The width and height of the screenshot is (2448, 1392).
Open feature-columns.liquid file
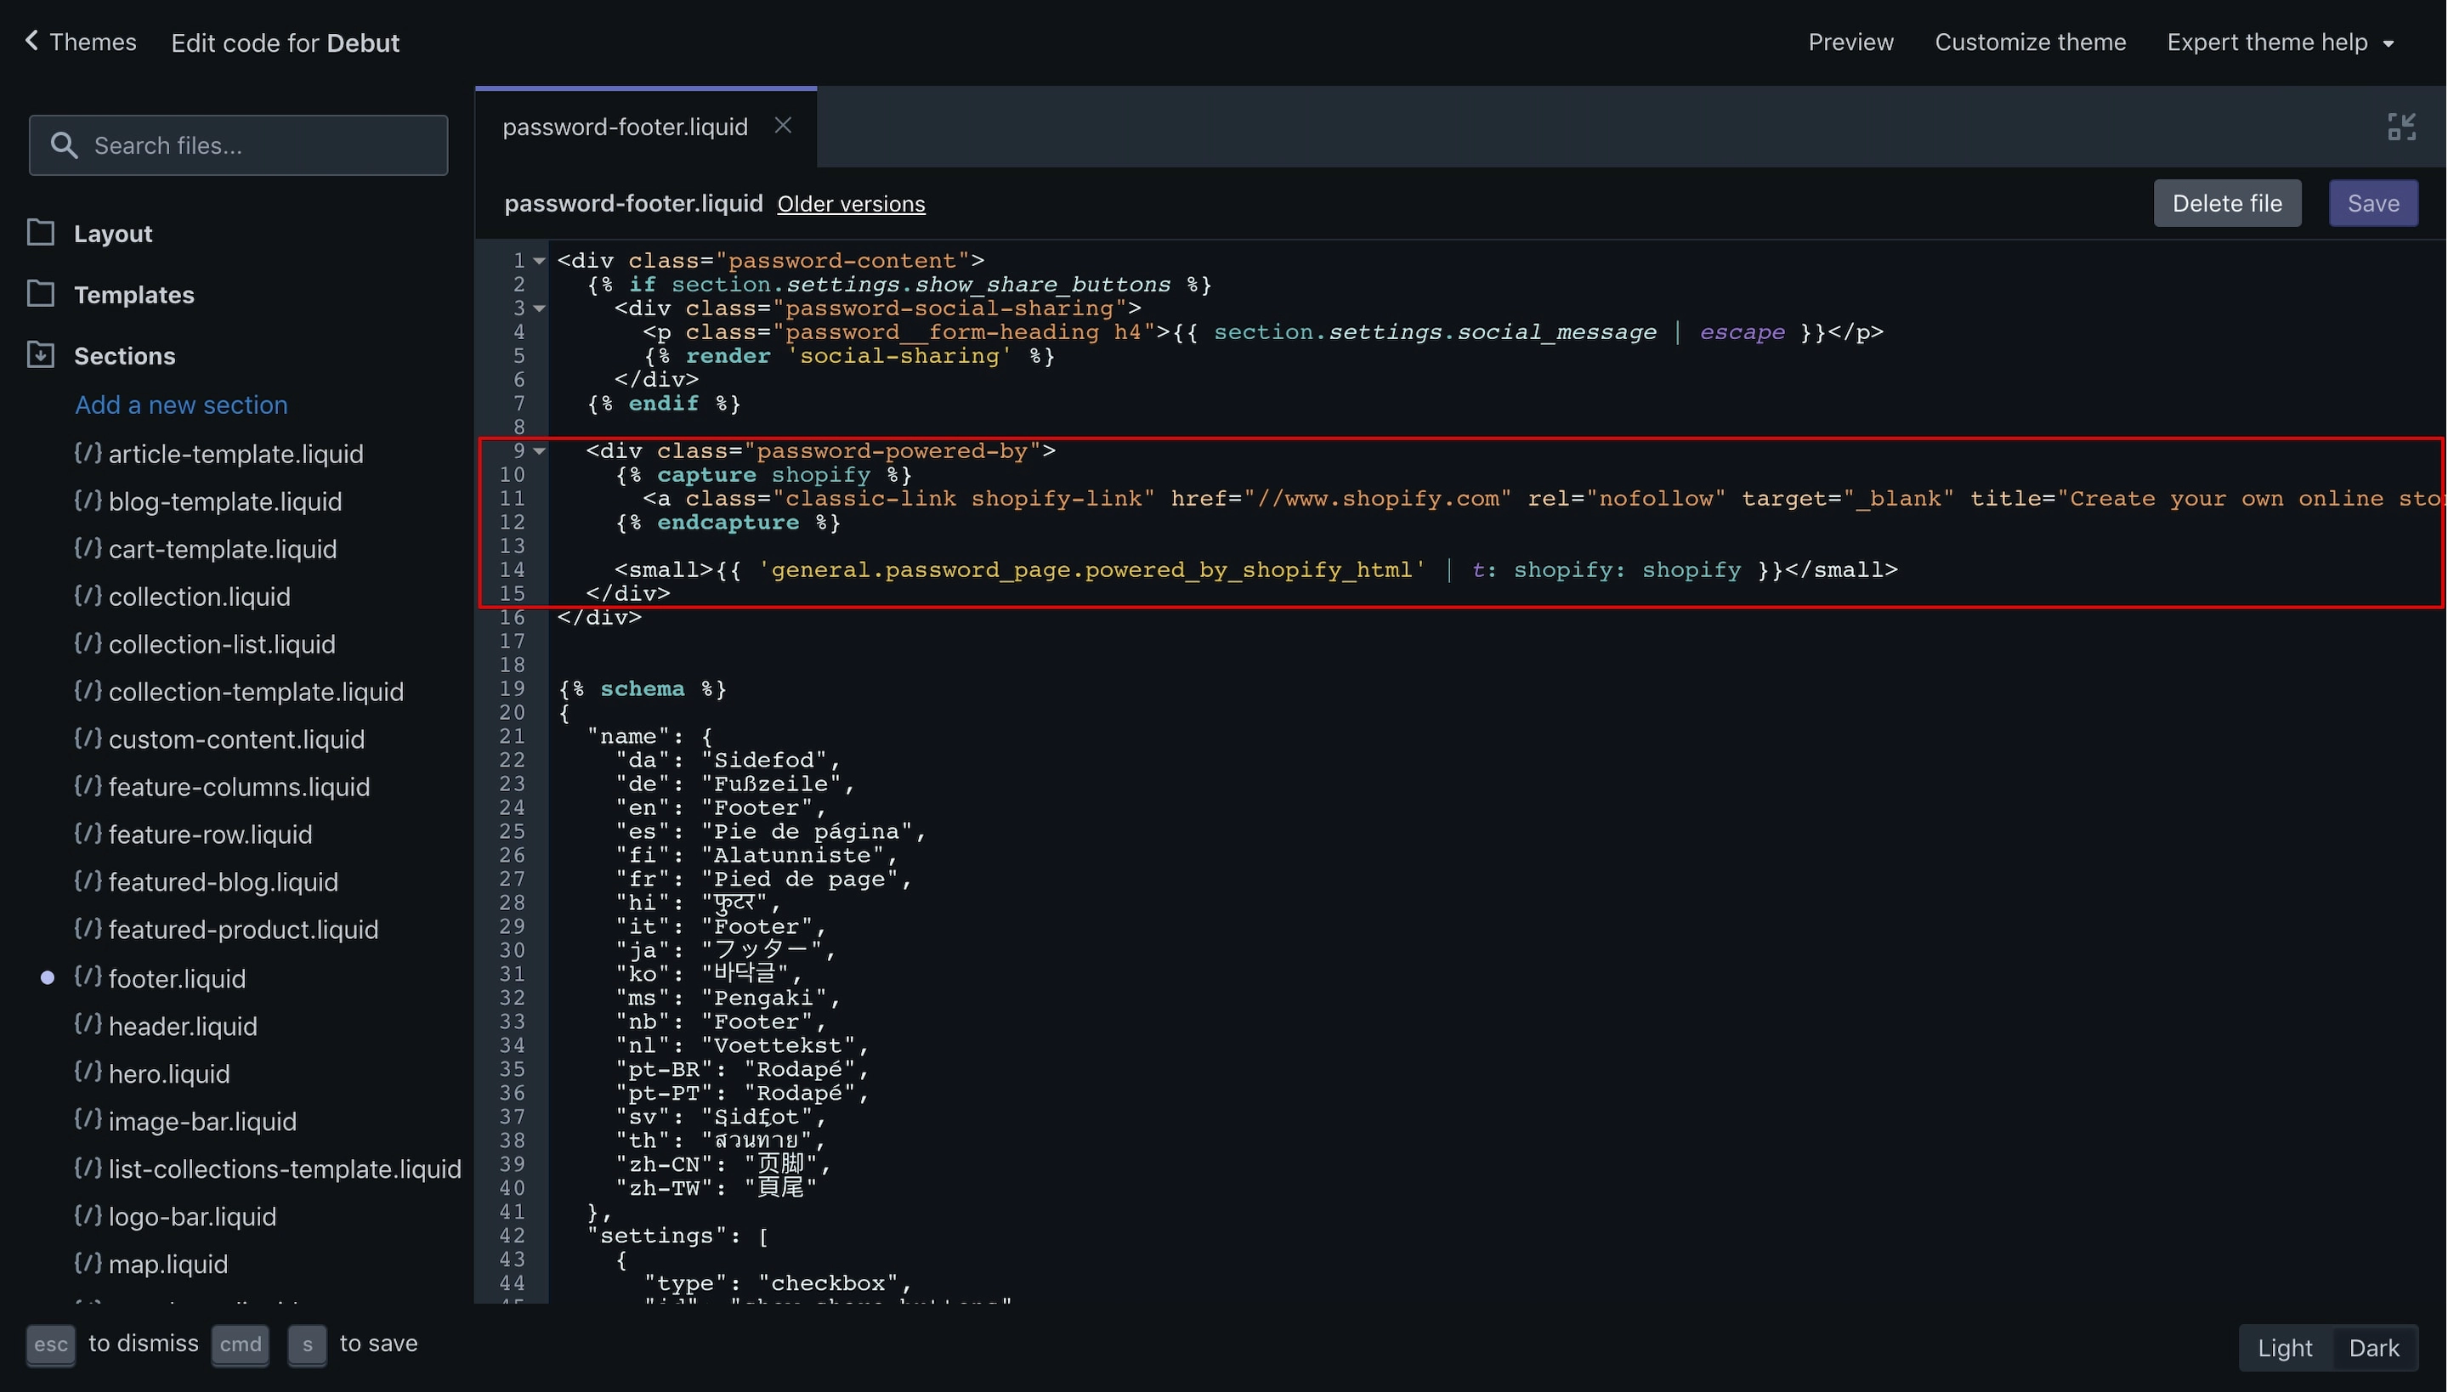tap(239, 787)
